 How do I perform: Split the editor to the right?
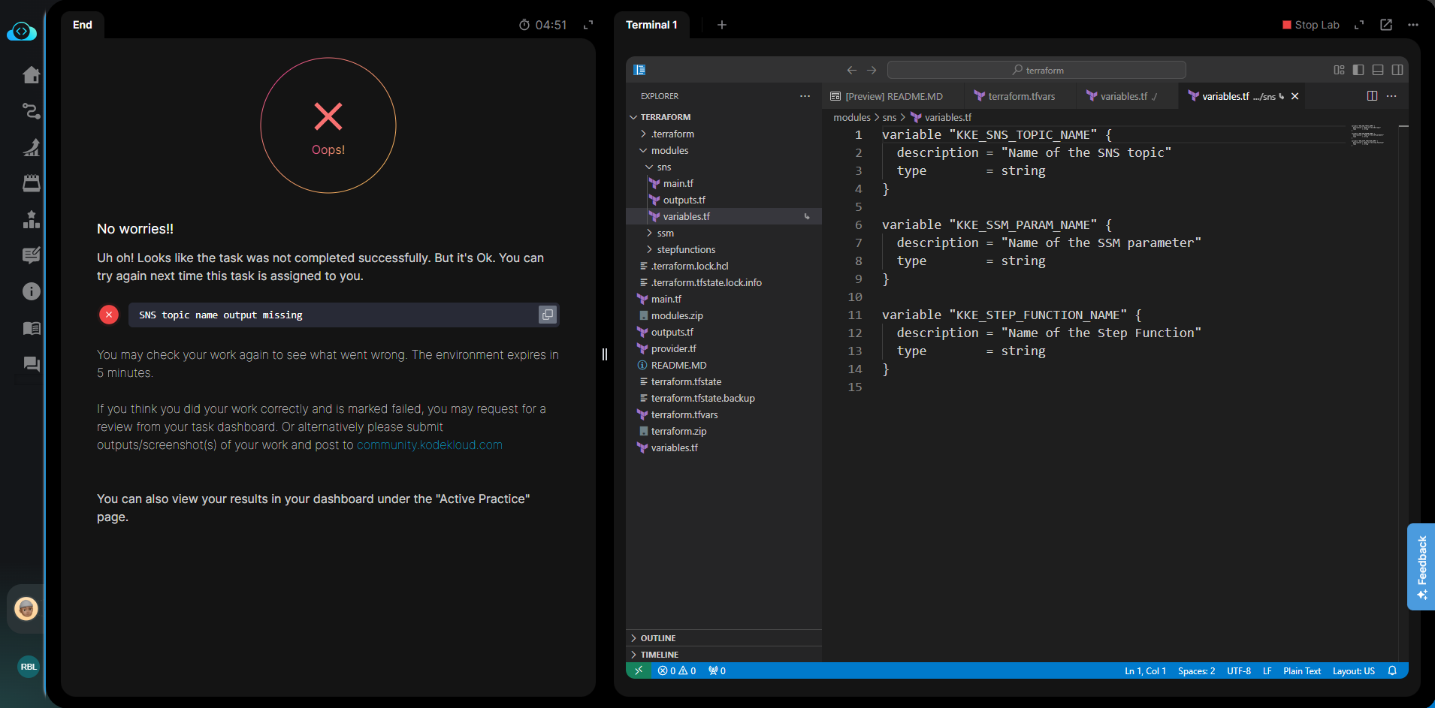click(x=1372, y=96)
